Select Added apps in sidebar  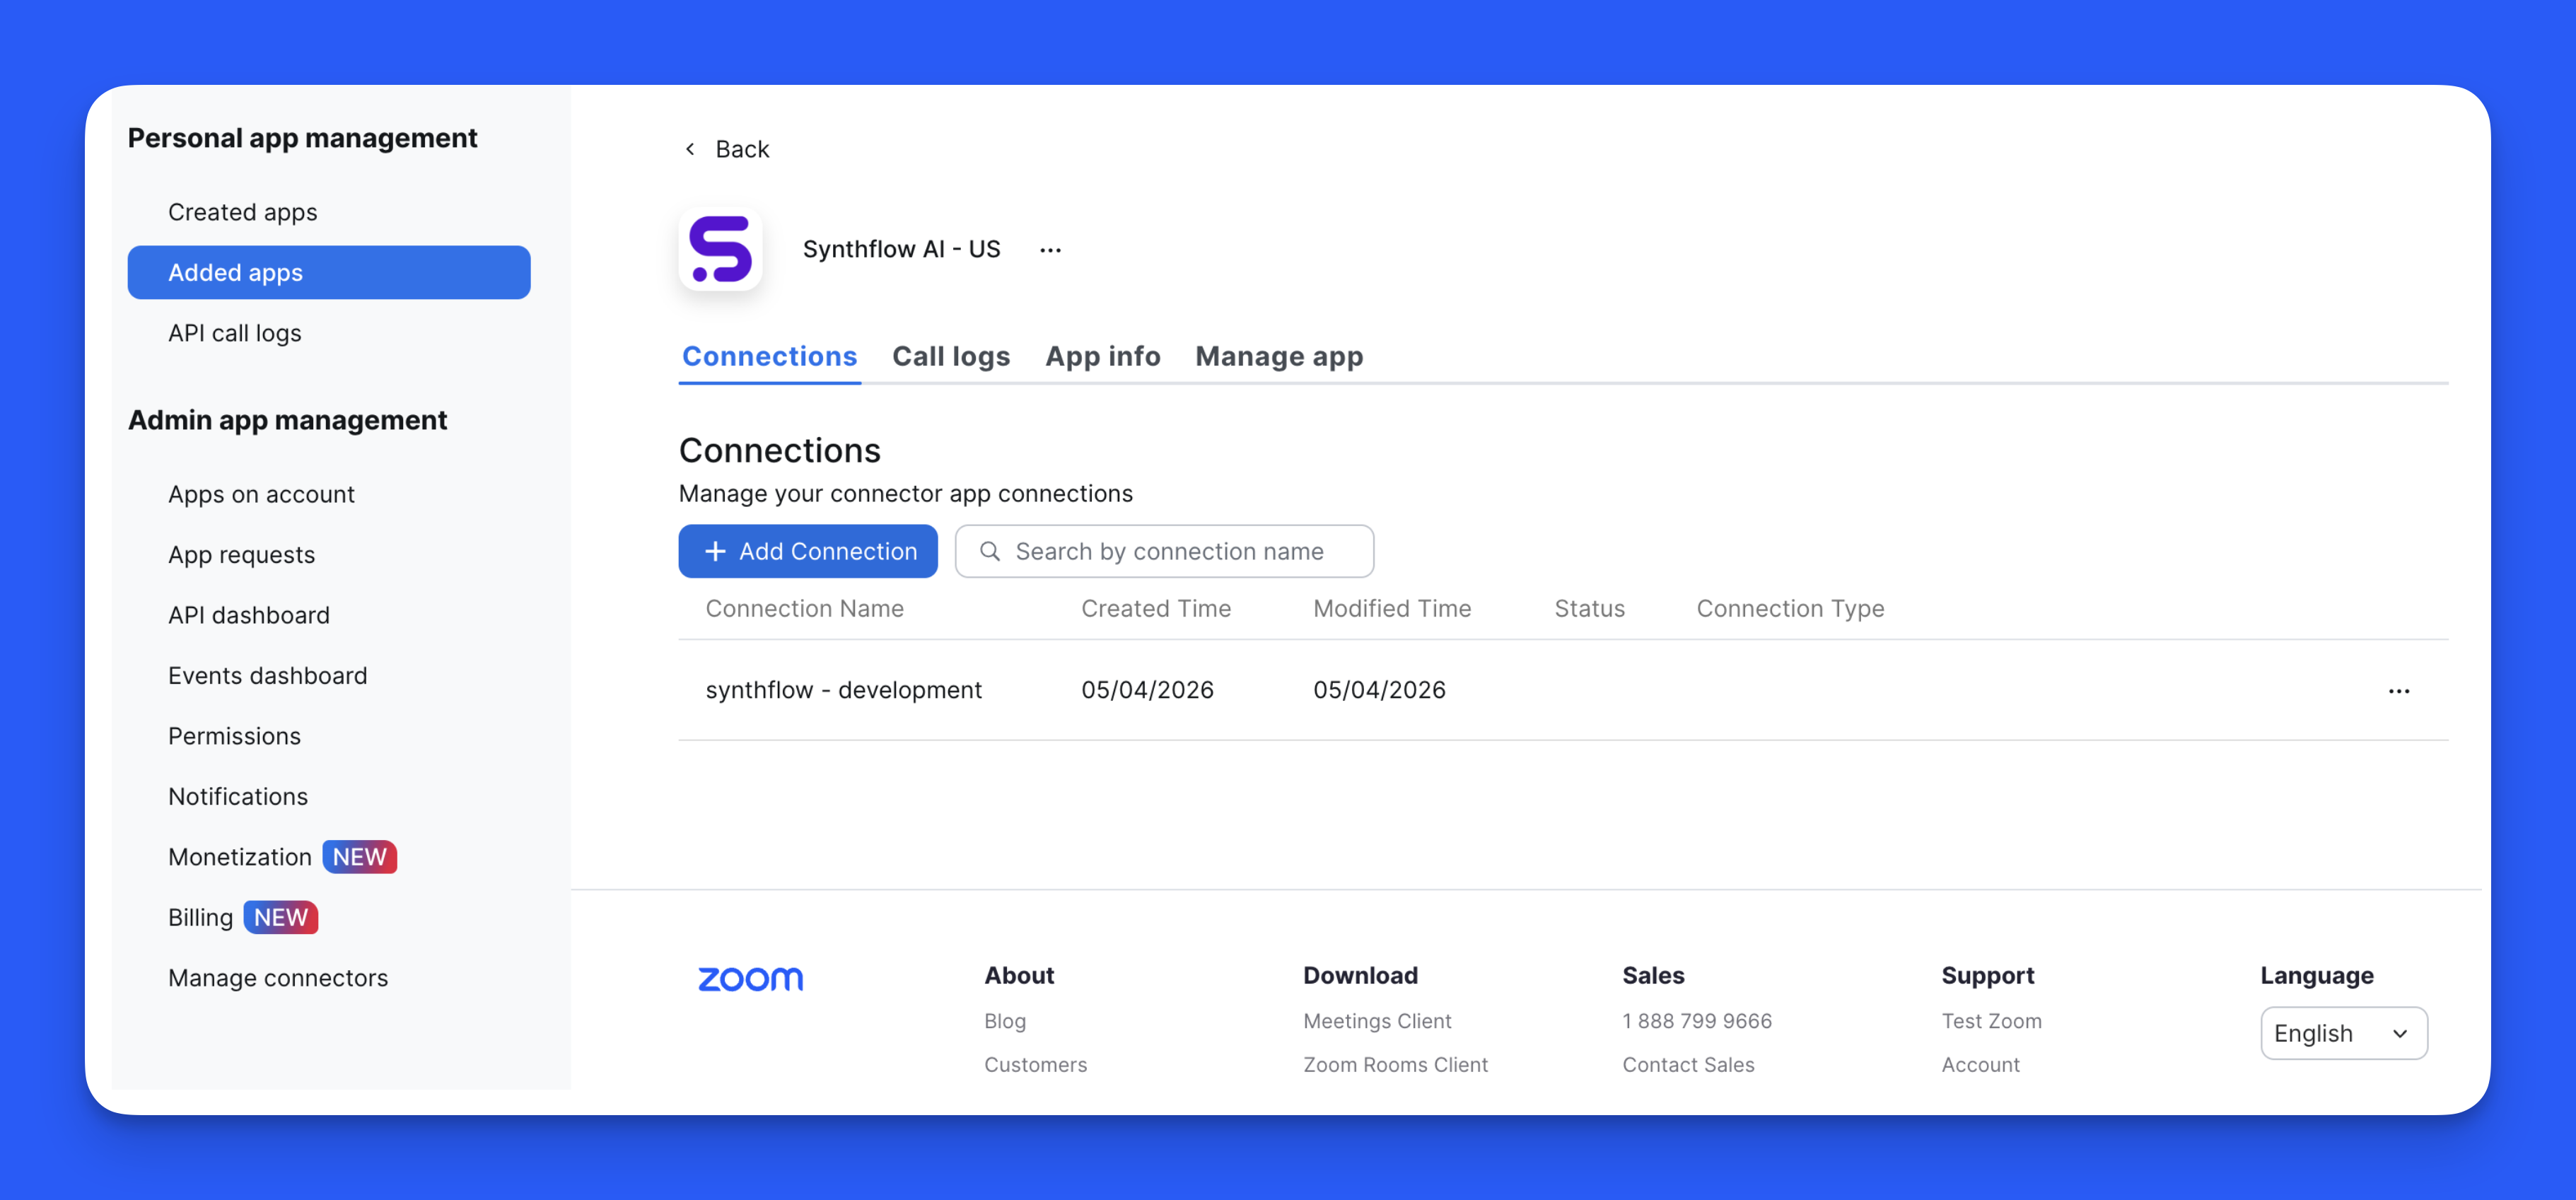329,272
